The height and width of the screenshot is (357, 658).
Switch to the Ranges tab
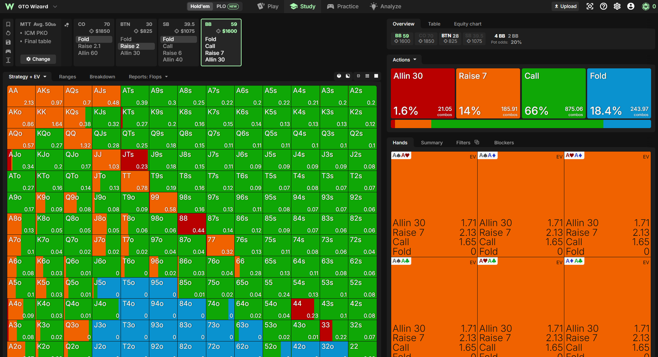(x=67, y=77)
